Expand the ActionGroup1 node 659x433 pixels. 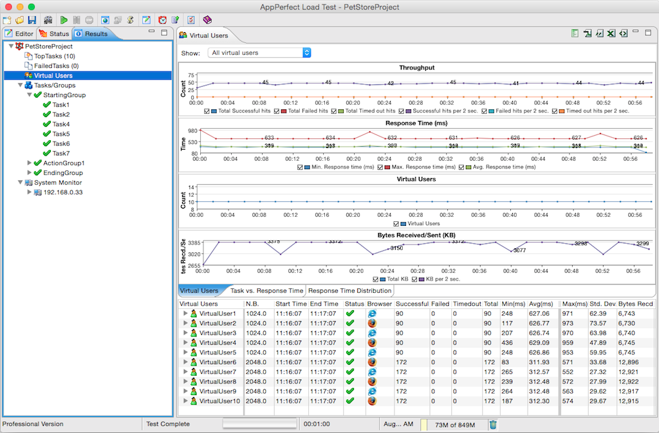pyautogui.click(x=30, y=163)
